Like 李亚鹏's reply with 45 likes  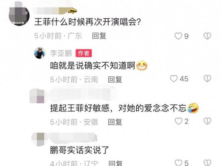coord(174,79)
